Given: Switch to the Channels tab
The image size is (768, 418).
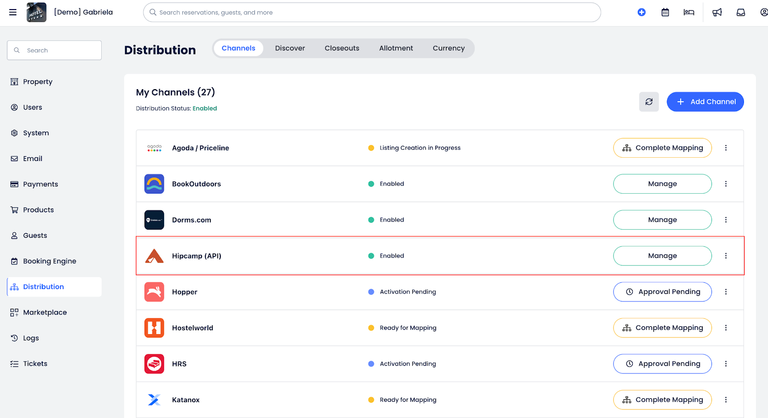Looking at the screenshot, I should pos(239,48).
